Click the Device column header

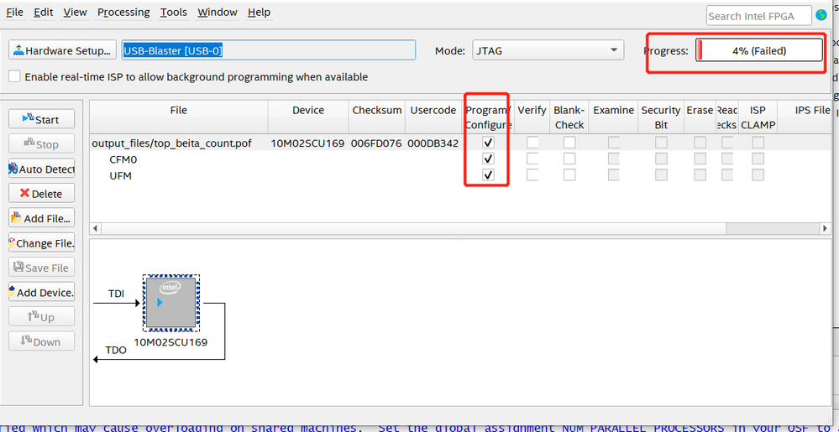tap(308, 117)
